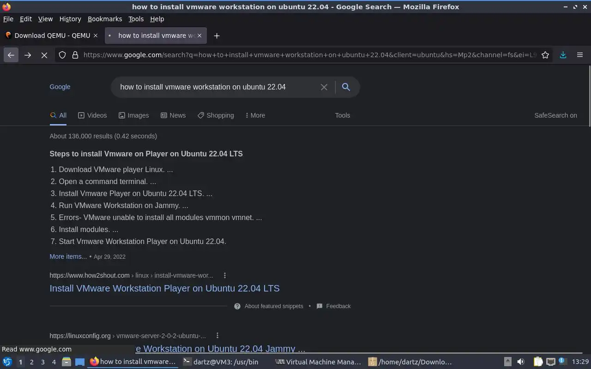Click the page vertical scrollbar
The width and height of the screenshot is (591, 369).
pyautogui.click(x=589, y=96)
